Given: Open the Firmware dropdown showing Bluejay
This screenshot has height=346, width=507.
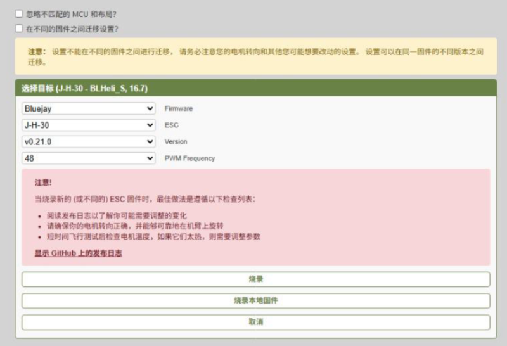Looking at the screenshot, I should click(88, 108).
